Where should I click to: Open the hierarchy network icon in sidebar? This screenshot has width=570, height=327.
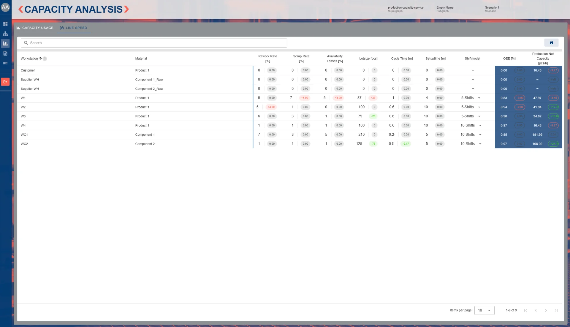tap(5, 34)
